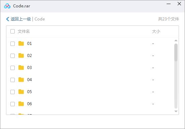Click the vertical scrollbar thumb
The width and height of the screenshot is (185, 129).
pos(176,52)
